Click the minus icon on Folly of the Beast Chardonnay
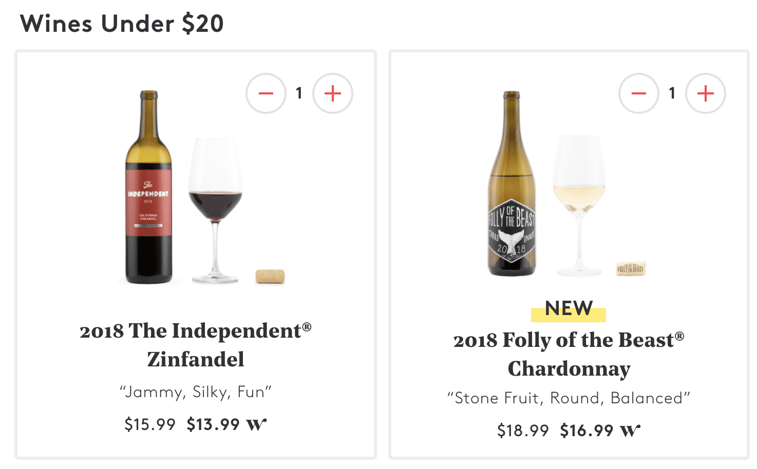 click(x=638, y=93)
